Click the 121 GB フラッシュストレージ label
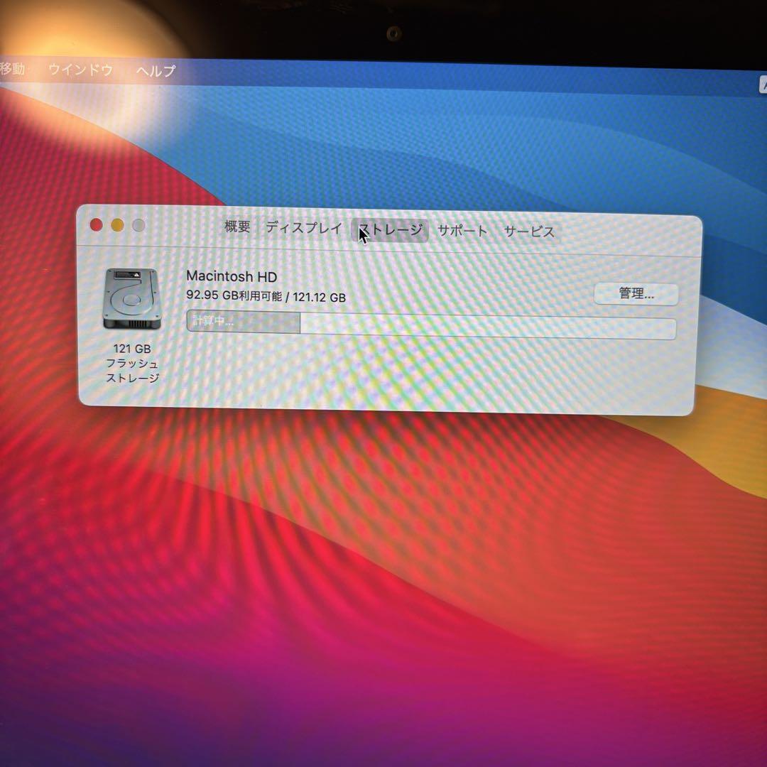Screen dimensions: 767x767 click(132, 363)
